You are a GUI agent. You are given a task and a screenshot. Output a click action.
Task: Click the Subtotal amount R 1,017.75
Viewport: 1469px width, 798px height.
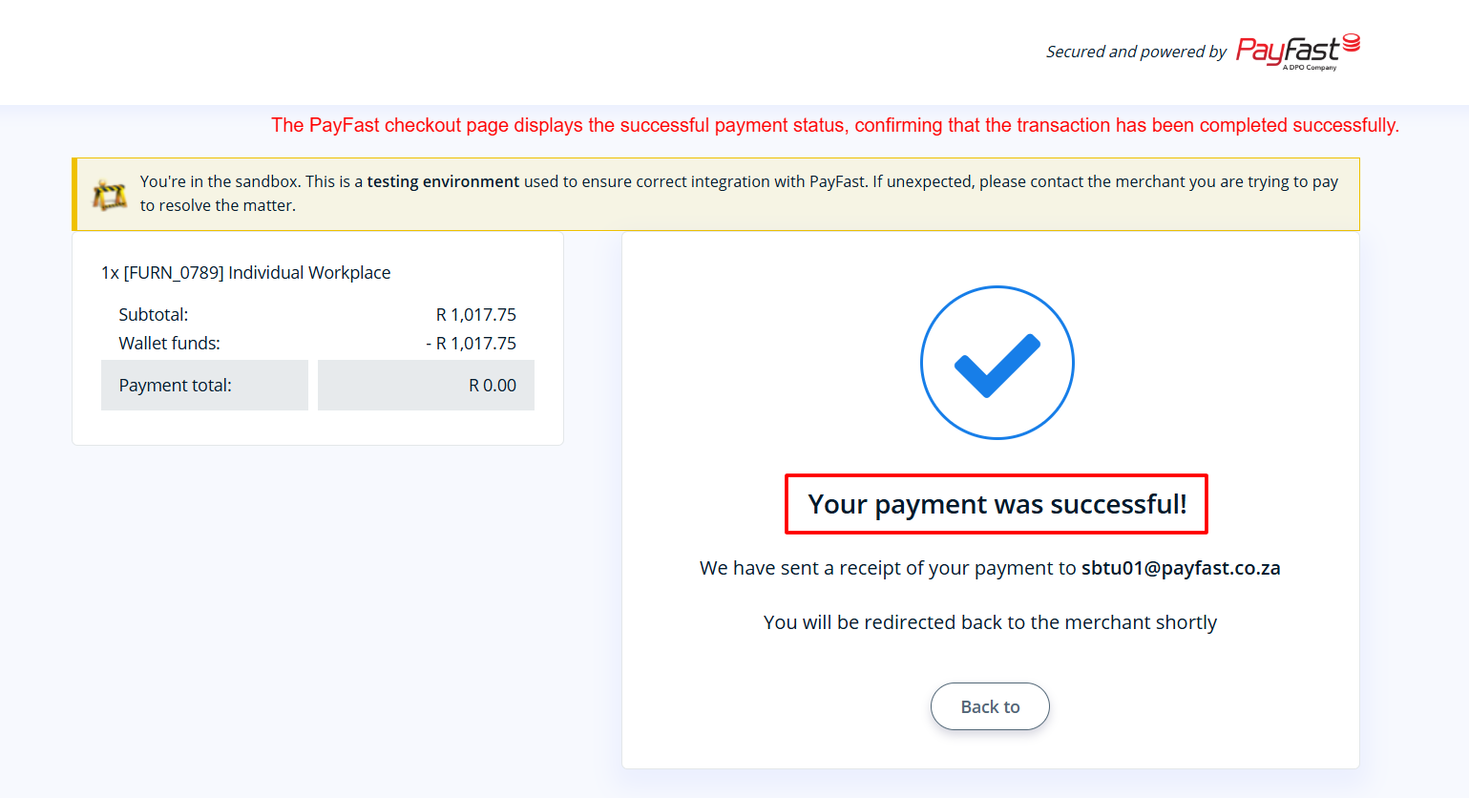(x=476, y=315)
